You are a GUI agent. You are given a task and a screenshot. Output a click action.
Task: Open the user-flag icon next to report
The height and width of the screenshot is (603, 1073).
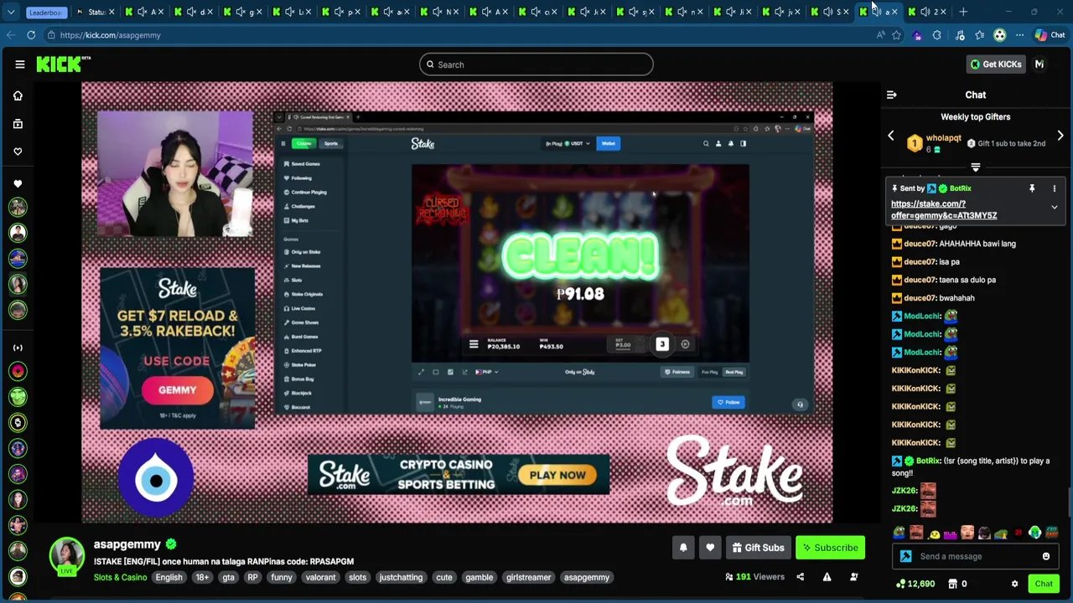[853, 577]
